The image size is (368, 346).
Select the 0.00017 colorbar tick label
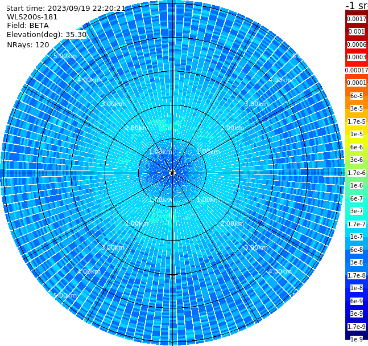(357, 70)
